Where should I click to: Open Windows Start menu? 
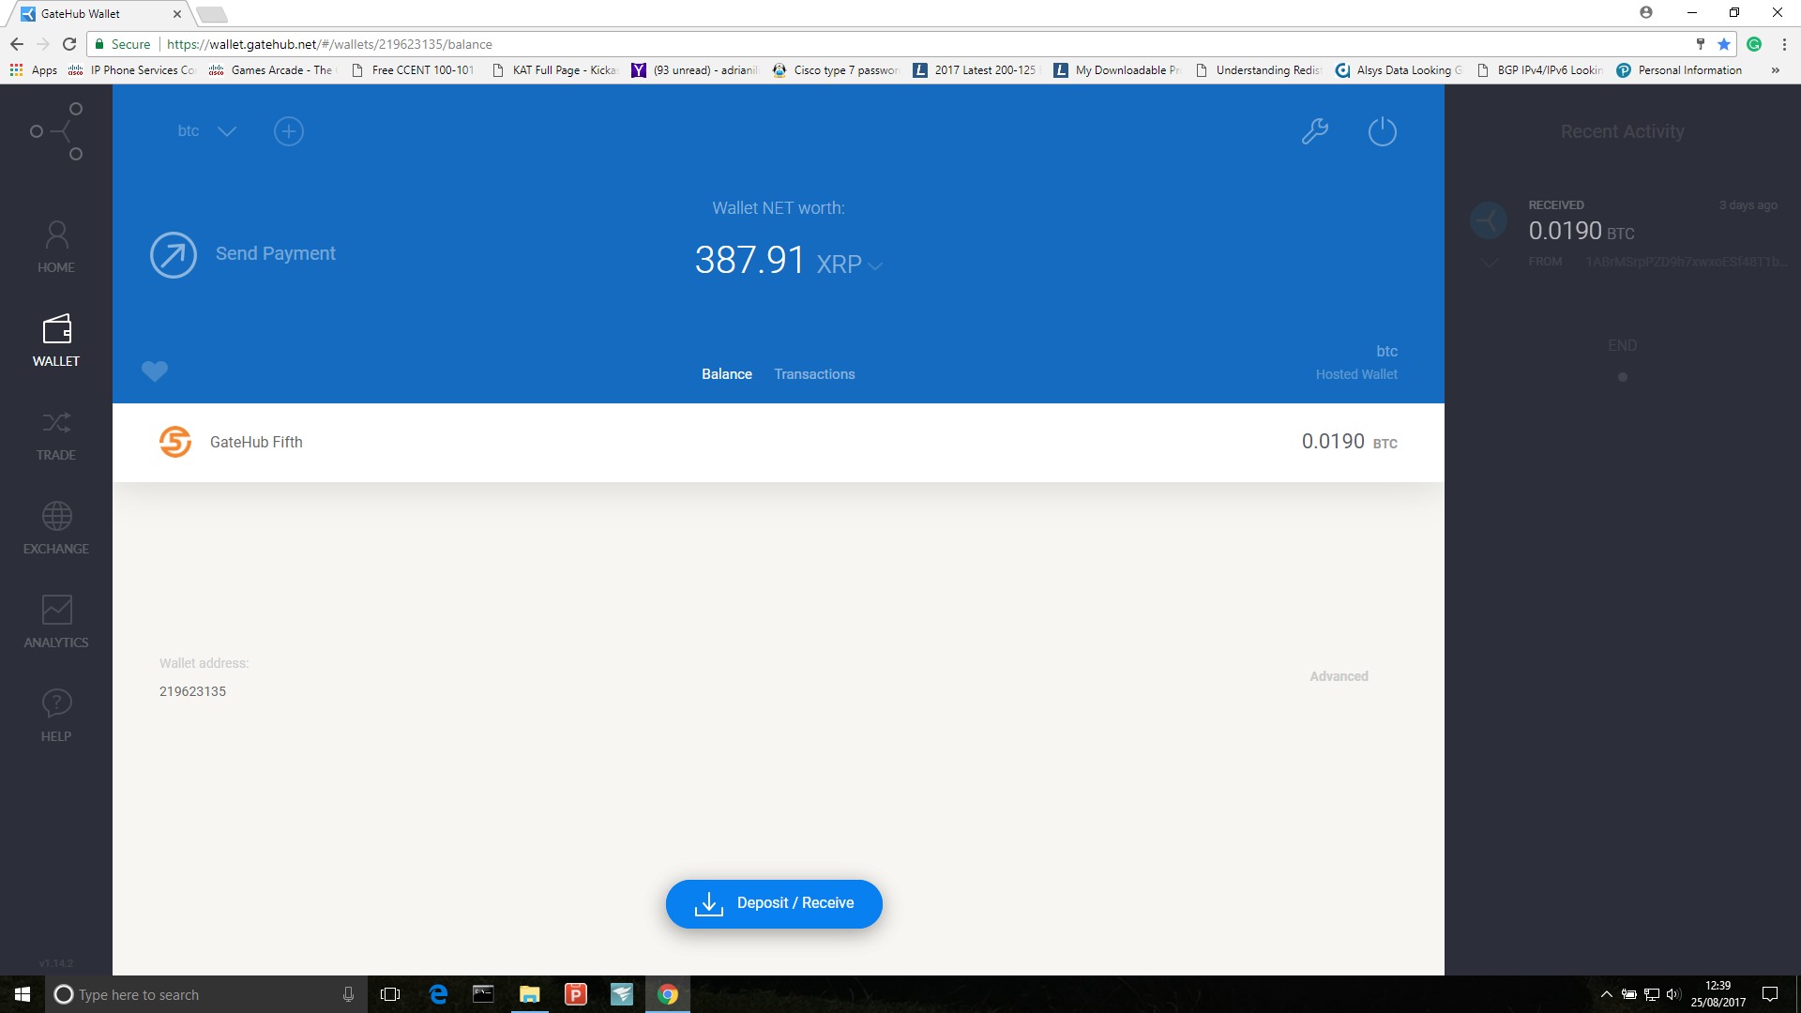(x=23, y=994)
